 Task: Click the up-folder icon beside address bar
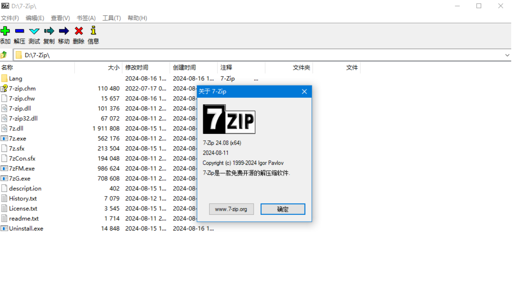click(4, 55)
